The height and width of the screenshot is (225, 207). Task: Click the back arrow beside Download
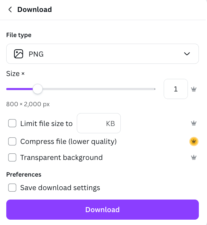pos(10,10)
